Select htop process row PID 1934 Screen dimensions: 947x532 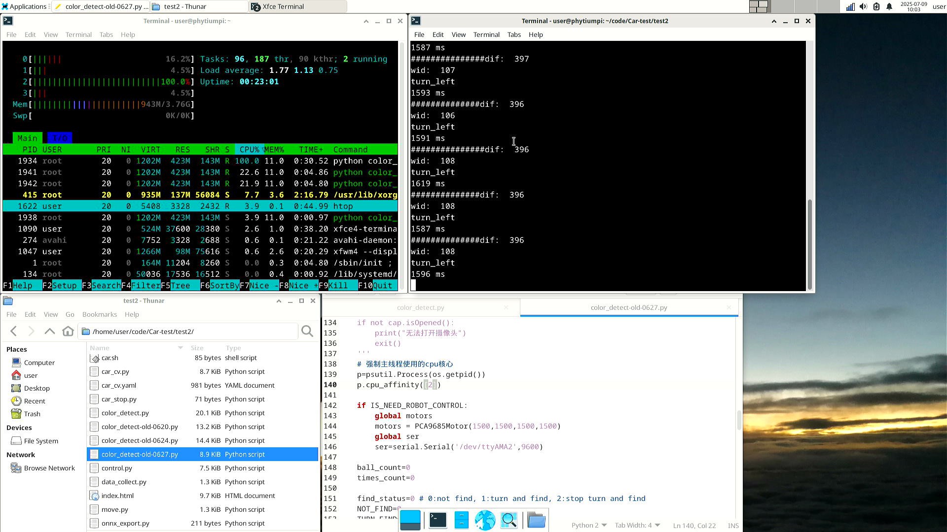coord(200,161)
